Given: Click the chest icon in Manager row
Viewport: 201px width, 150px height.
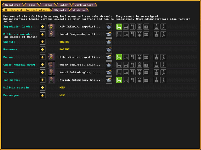Looking at the screenshot, I should [146, 57].
